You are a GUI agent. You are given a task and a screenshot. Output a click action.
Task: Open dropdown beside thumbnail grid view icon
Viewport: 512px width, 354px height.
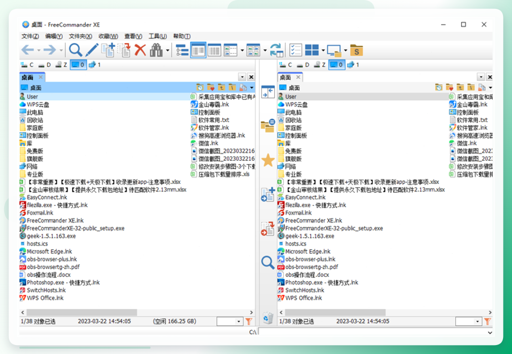[265, 50]
